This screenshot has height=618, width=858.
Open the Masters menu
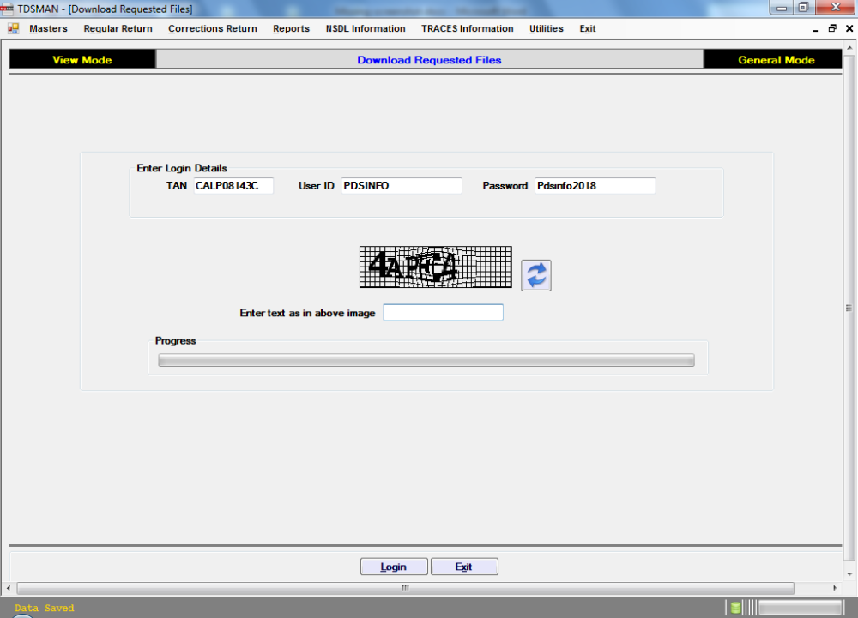coord(48,28)
